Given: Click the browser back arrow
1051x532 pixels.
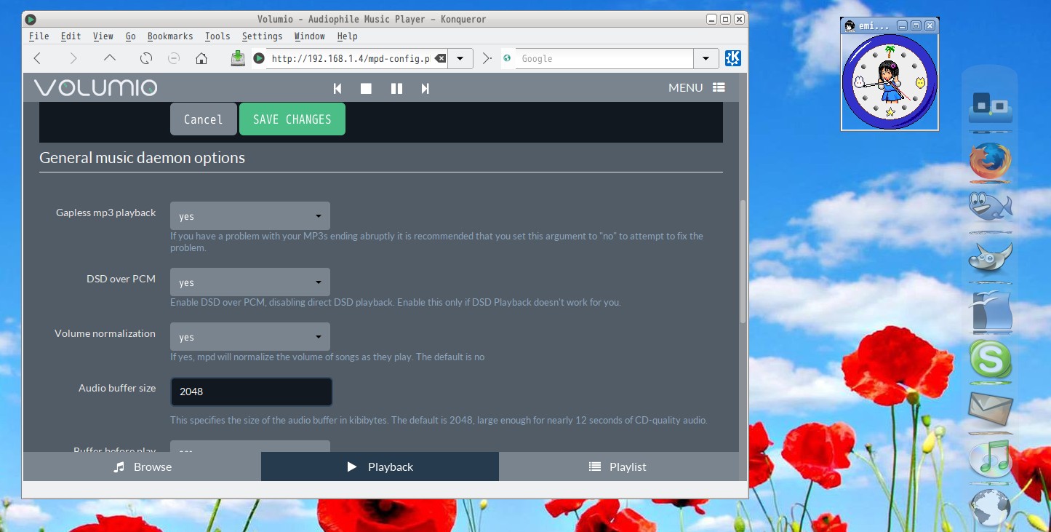Looking at the screenshot, I should [x=38, y=58].
